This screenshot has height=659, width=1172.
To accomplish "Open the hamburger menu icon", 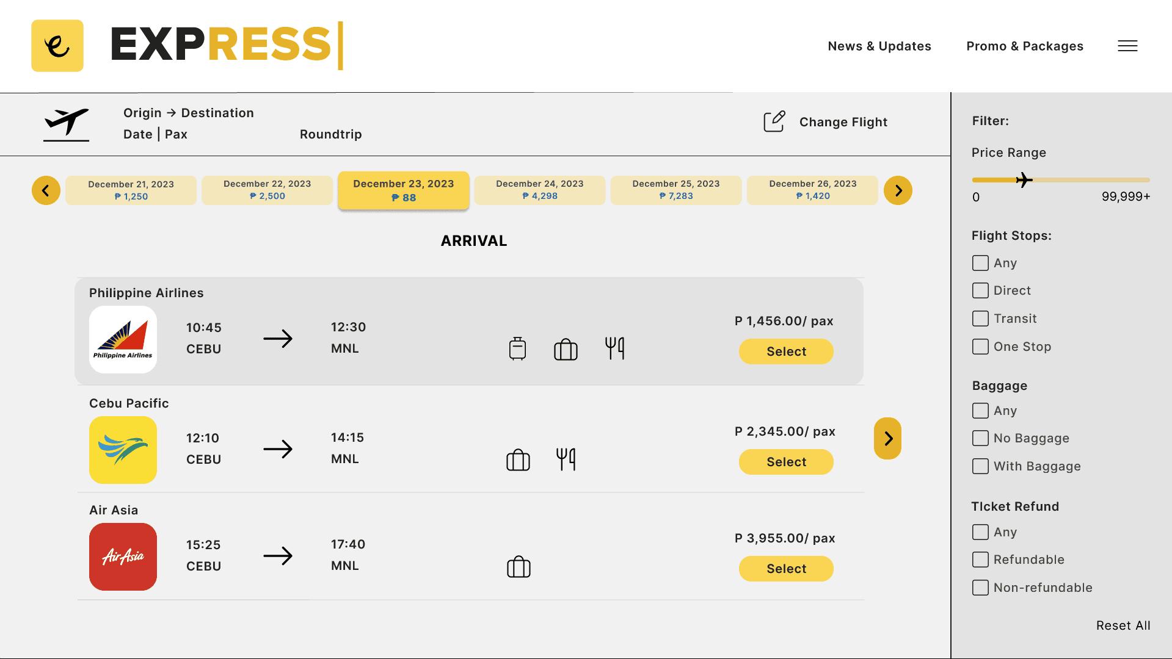I will pos(1127,46).
